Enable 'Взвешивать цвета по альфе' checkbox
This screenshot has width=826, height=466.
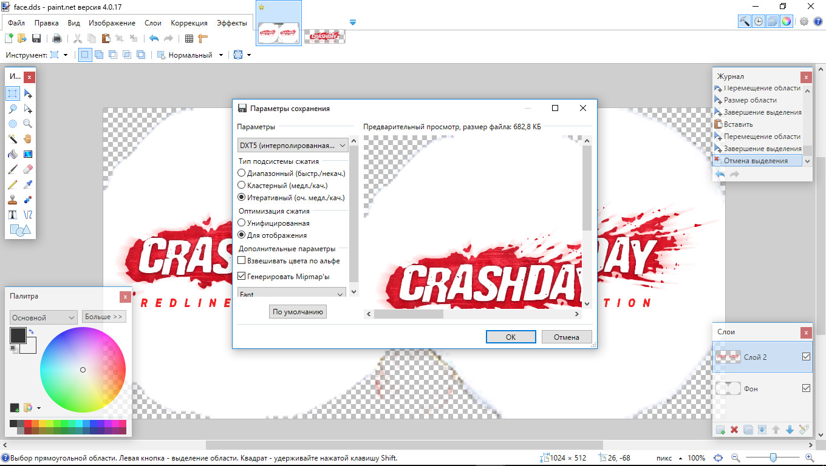tap(289, 261)
